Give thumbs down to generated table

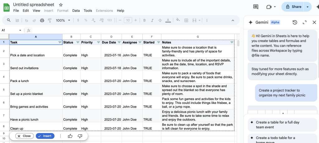80,136
